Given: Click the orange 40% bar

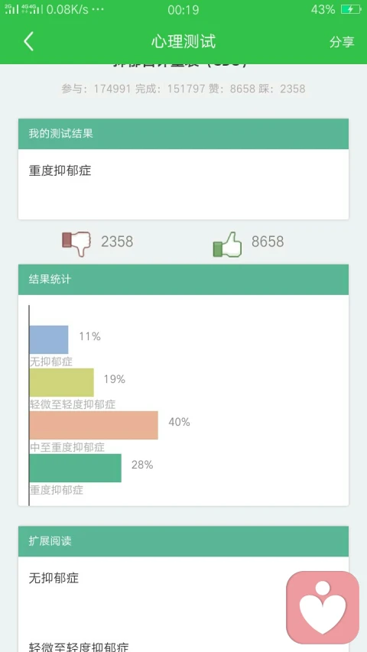Looking at the screenshot, I should coord(93,426).
